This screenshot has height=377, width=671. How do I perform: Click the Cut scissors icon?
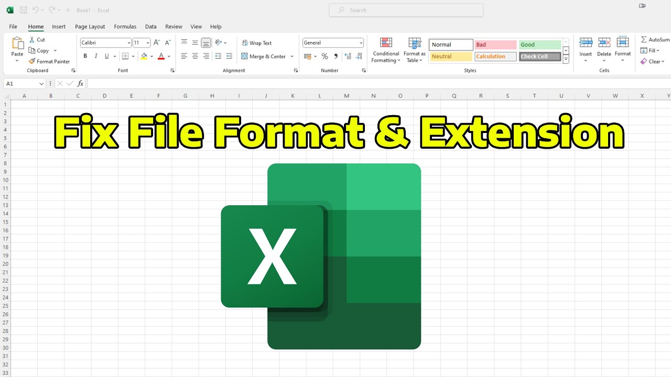point(32,40)
